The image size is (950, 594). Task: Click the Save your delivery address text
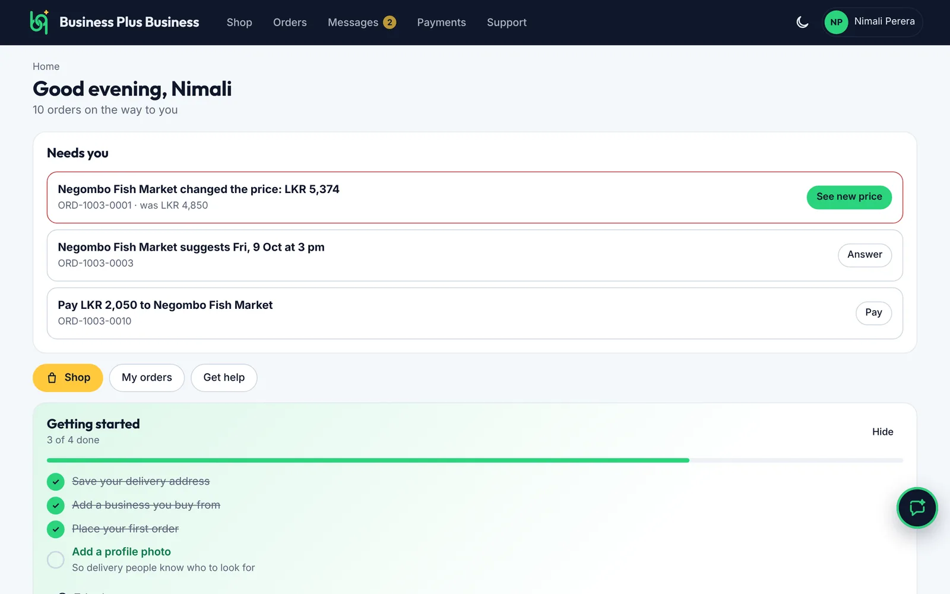141,481
